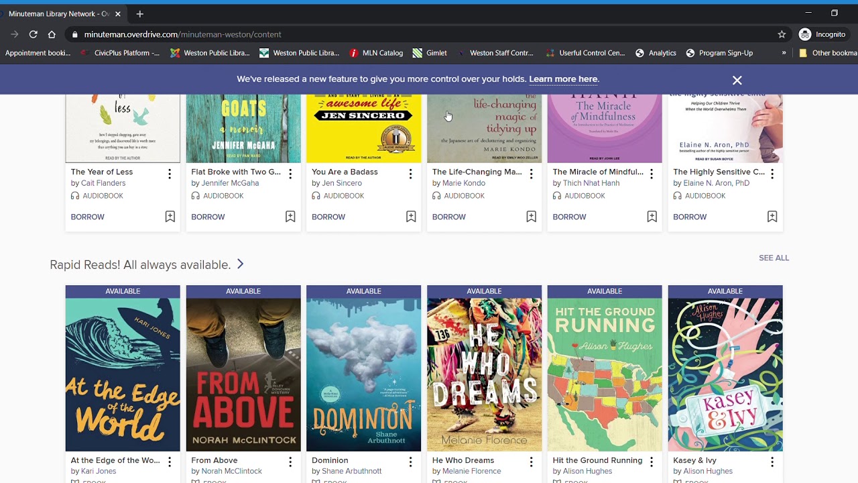Open options menu for The Life-Changing Magic
Image resolution: width=858 pixels, height=483 pixels.
pyautogui.click(x=531, y=174)
